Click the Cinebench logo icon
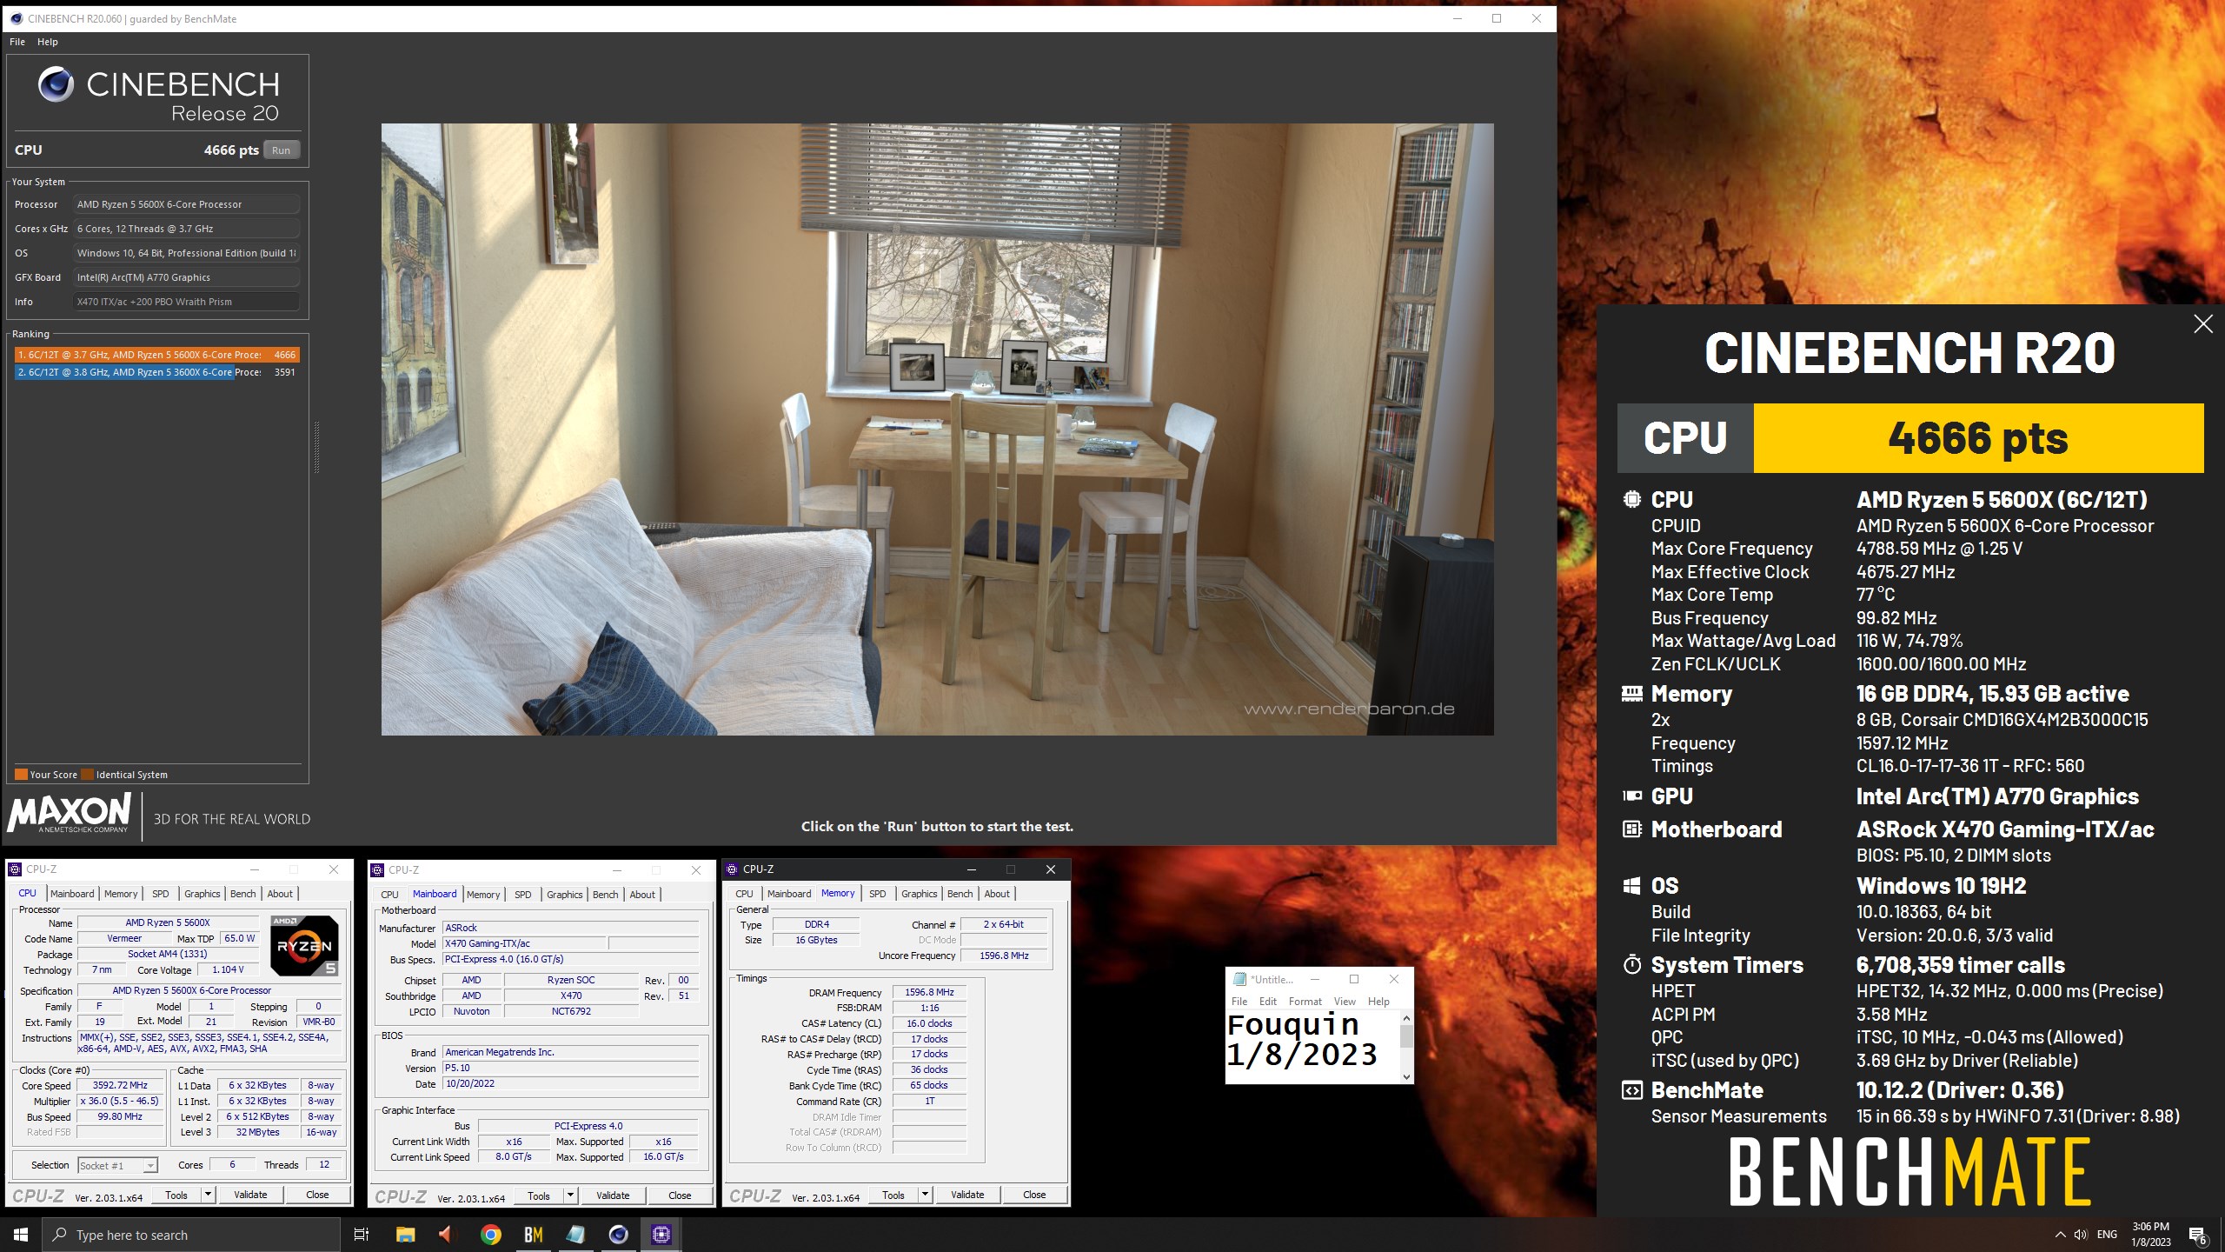2225x1252 pixels. (x=56, y=84)
